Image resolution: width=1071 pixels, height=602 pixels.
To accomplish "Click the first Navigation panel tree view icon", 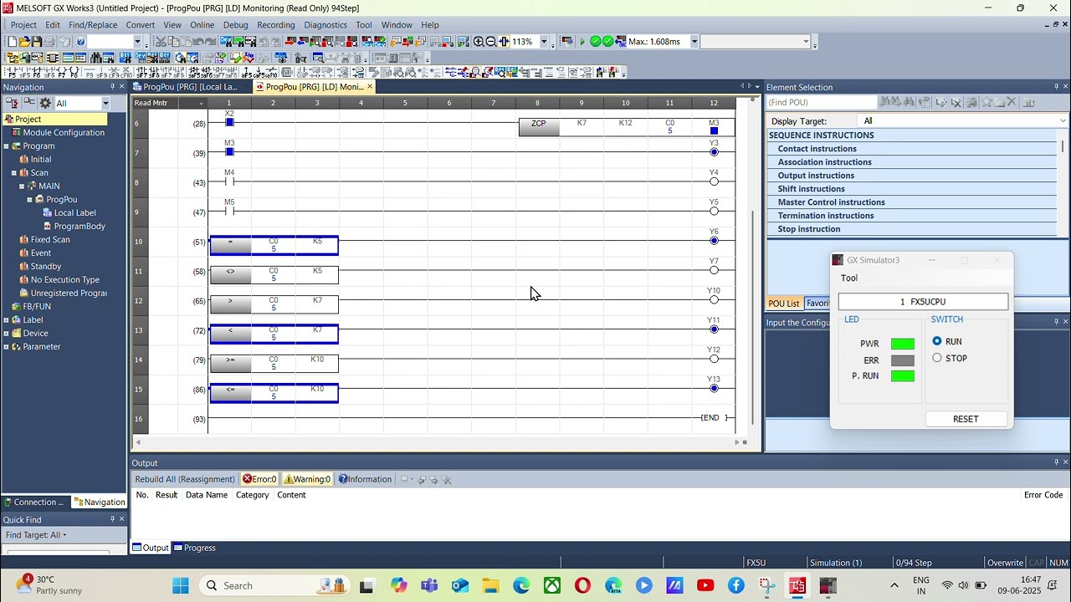I will [x=12, y=103].
